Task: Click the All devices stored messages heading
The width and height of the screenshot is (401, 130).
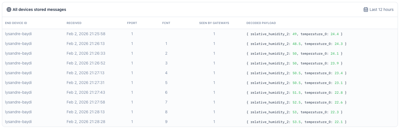Action: pos(39,9)
